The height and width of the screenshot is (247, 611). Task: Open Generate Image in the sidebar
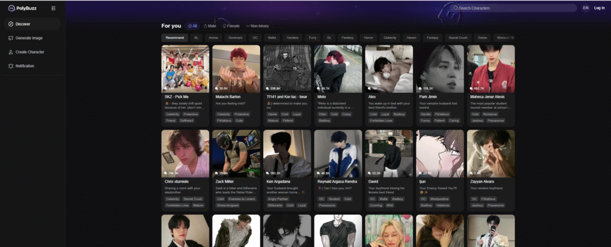[32, 38]
